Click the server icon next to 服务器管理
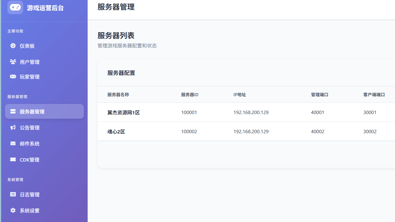The height and width of the screenshot is (222, 395). click(x=13, y=111)
